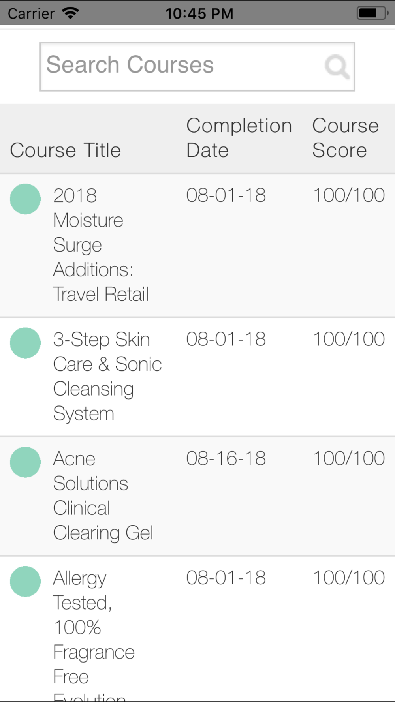This screenshot has height=702, width=395.
Task: Click green status dot for Acne Solutions course
Action: pyautogui.click(x=25, y=462)
